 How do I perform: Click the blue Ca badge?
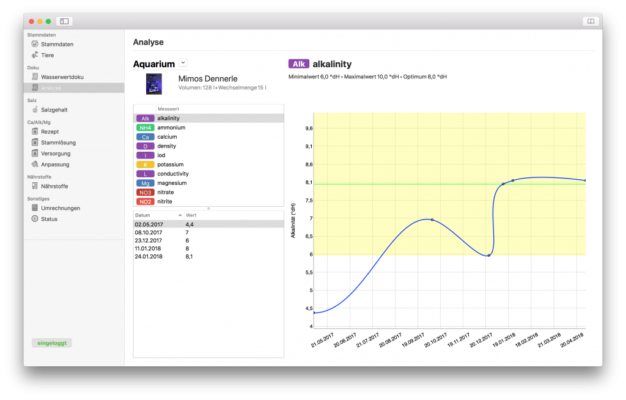[145, 136]
